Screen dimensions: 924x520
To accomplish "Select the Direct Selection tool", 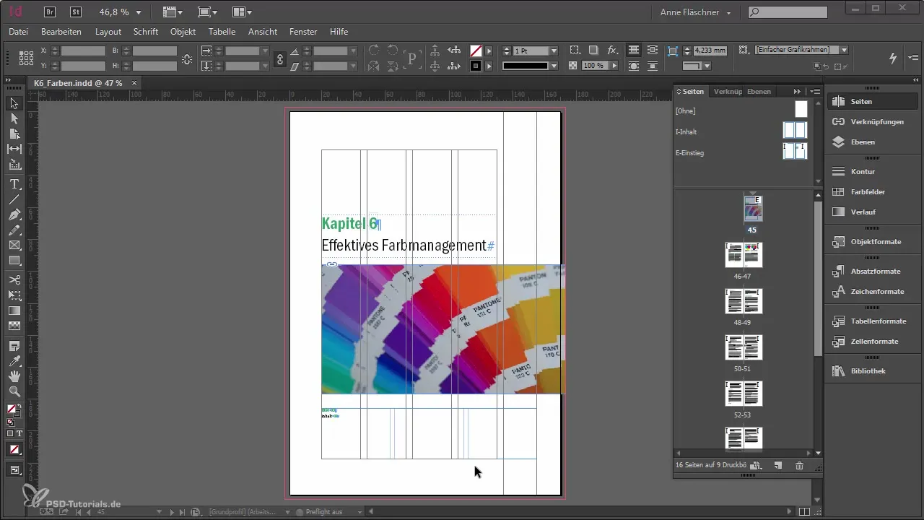I will point(14,118).
